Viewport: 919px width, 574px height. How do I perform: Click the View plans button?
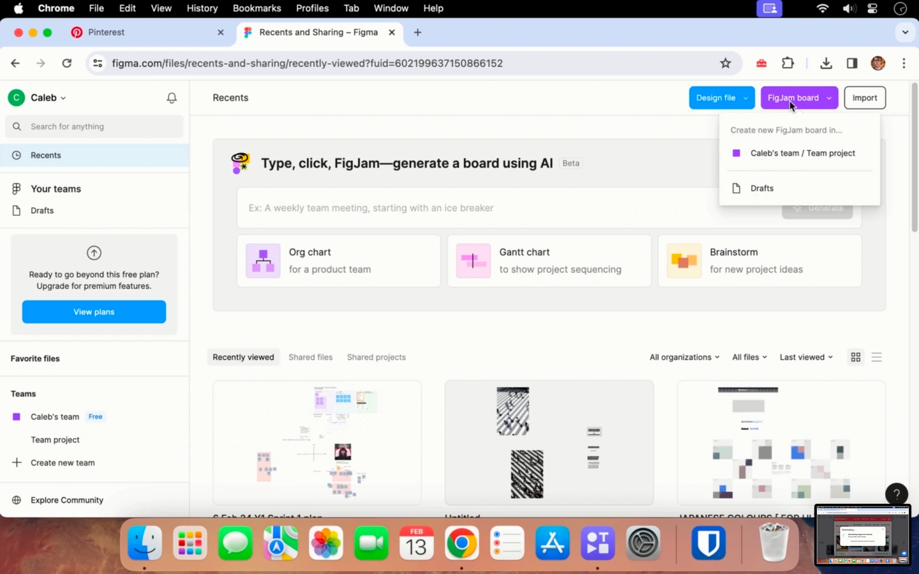click(94, 312)
